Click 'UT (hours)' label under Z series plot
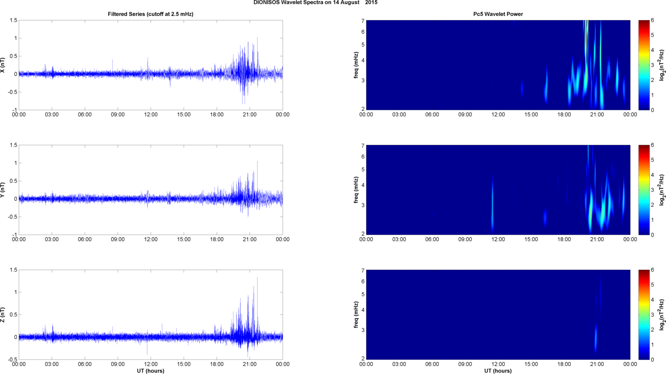666x374 pixels. pos(151,370)
